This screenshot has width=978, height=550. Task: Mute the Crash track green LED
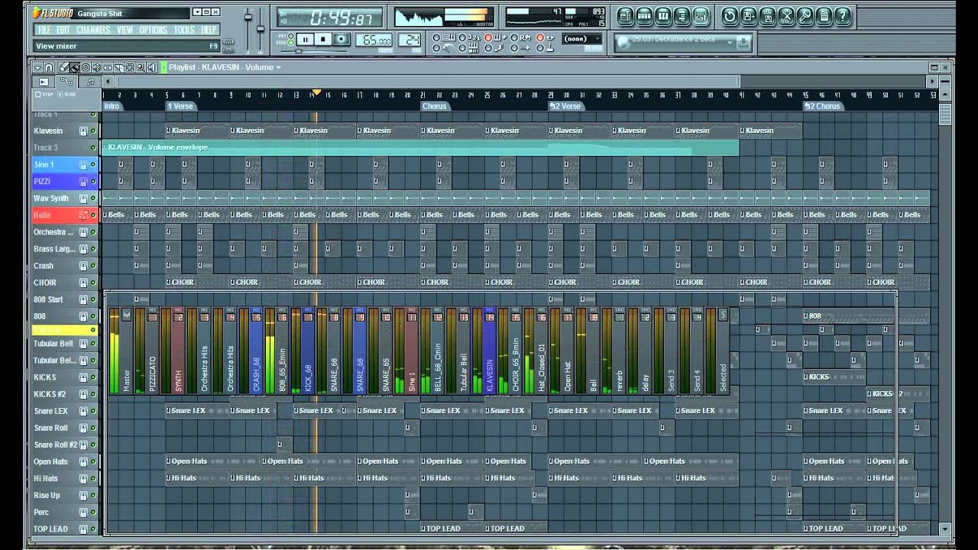pos(93,266)
